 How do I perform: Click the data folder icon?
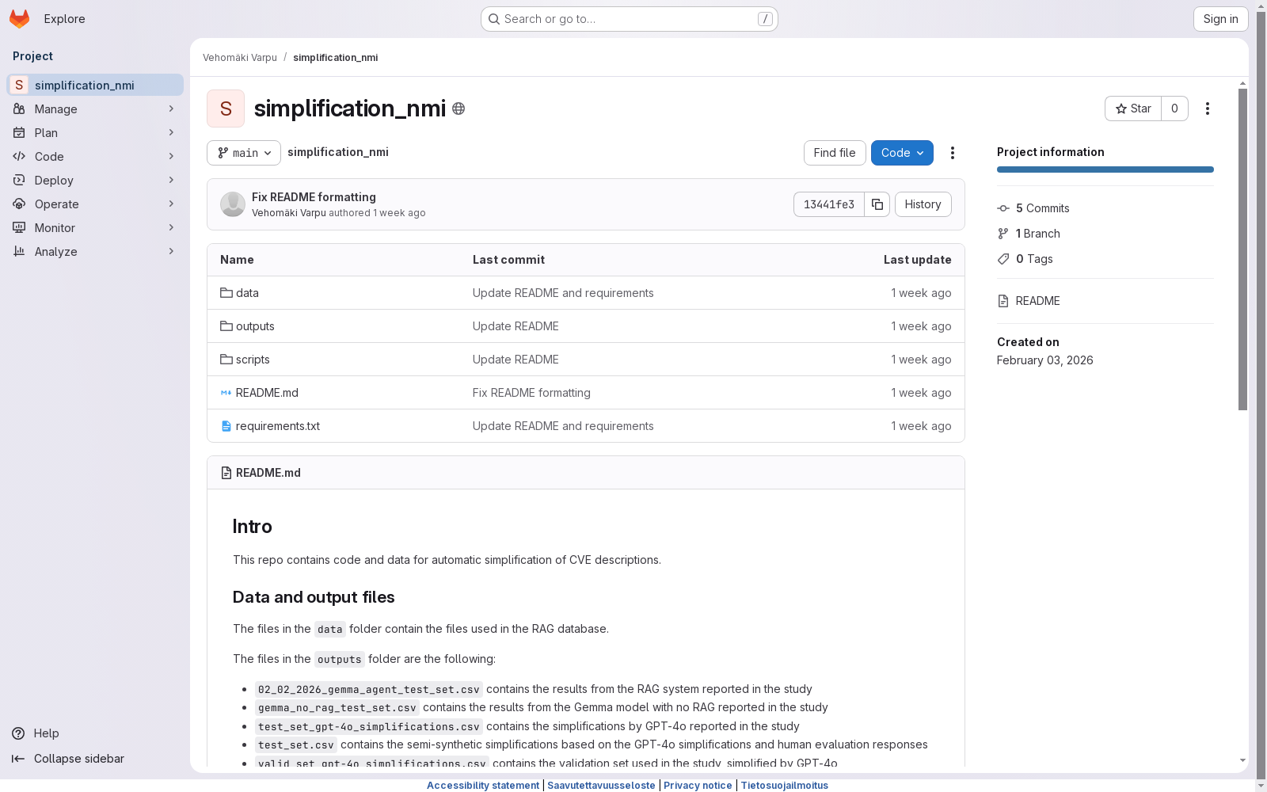[x=226, y=293]
